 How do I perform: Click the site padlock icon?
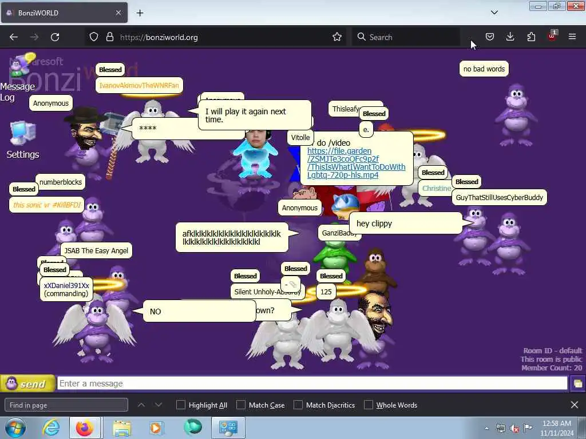(109, 37)
